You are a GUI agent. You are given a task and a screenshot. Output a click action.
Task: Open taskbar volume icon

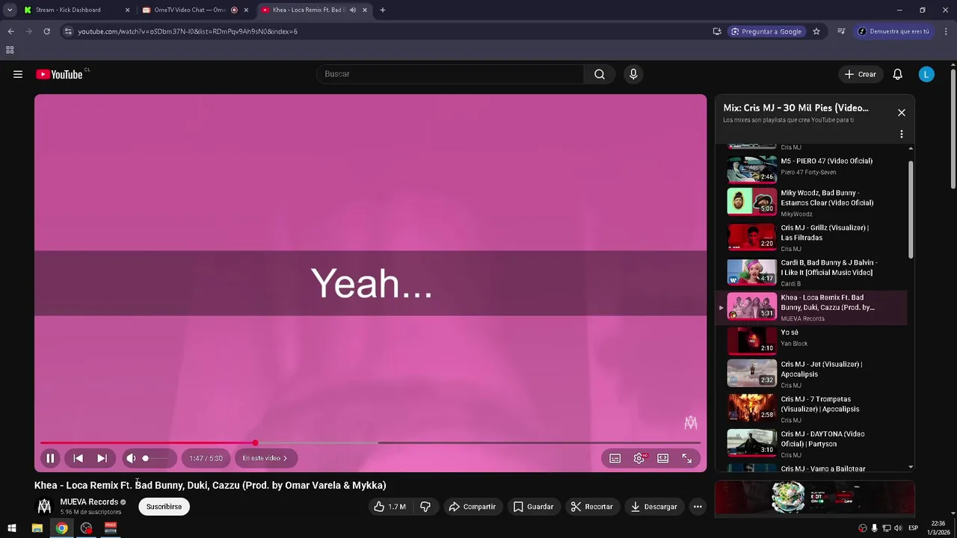(898, 528)
